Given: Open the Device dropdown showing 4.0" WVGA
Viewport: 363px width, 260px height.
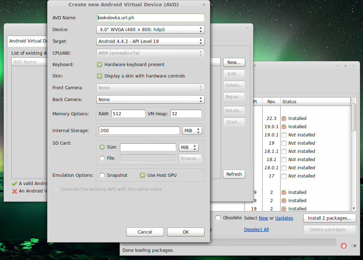Looking at the screenshot, I should [x=150, y=29].
